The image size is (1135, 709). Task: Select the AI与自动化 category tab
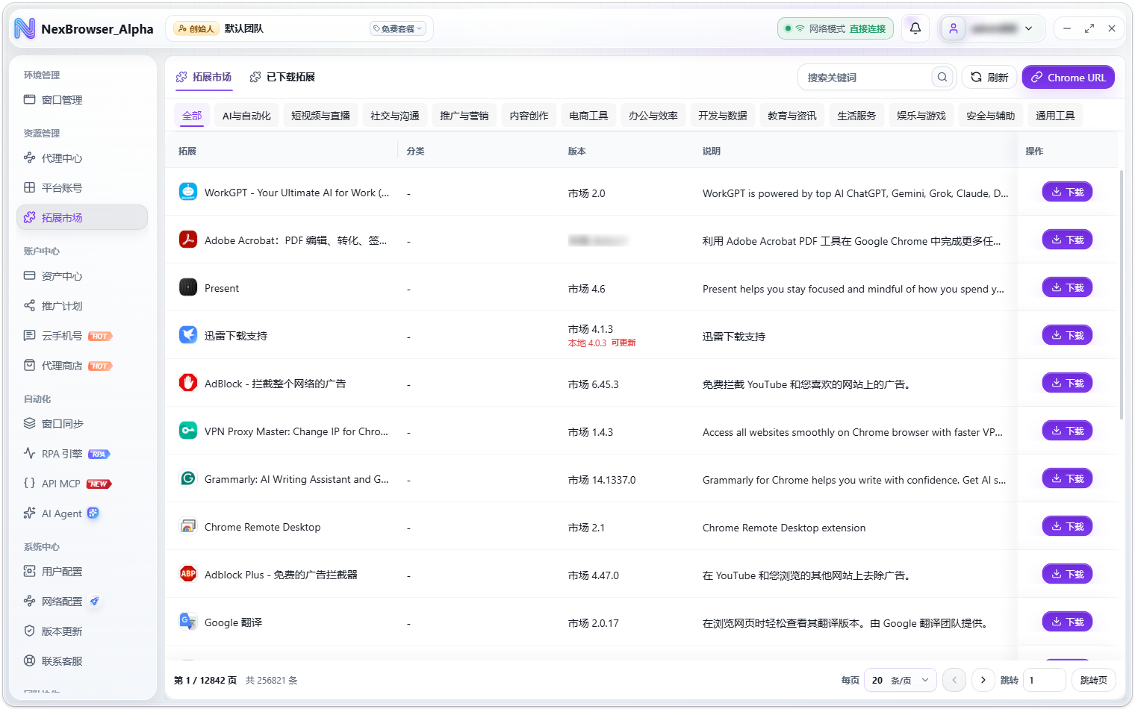[246, 116]
